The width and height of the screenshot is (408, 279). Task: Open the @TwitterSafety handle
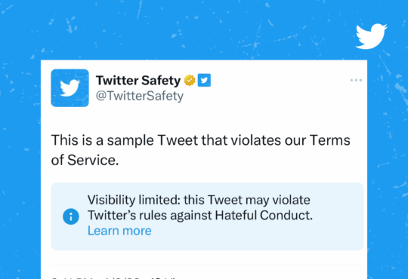point(140,96)
